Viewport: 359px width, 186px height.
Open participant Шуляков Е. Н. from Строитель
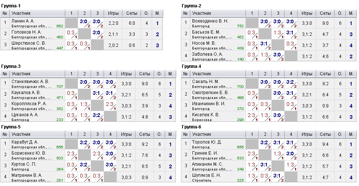pos(206,175)
